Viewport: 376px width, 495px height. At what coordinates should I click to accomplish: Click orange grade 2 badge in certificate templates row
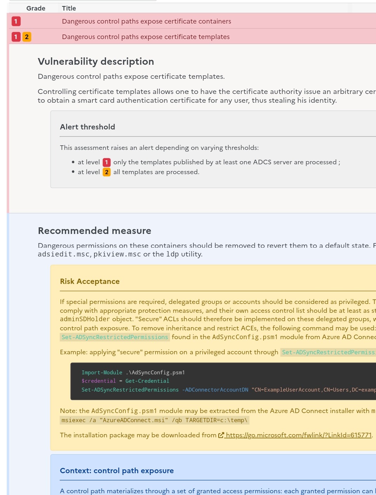27,37
